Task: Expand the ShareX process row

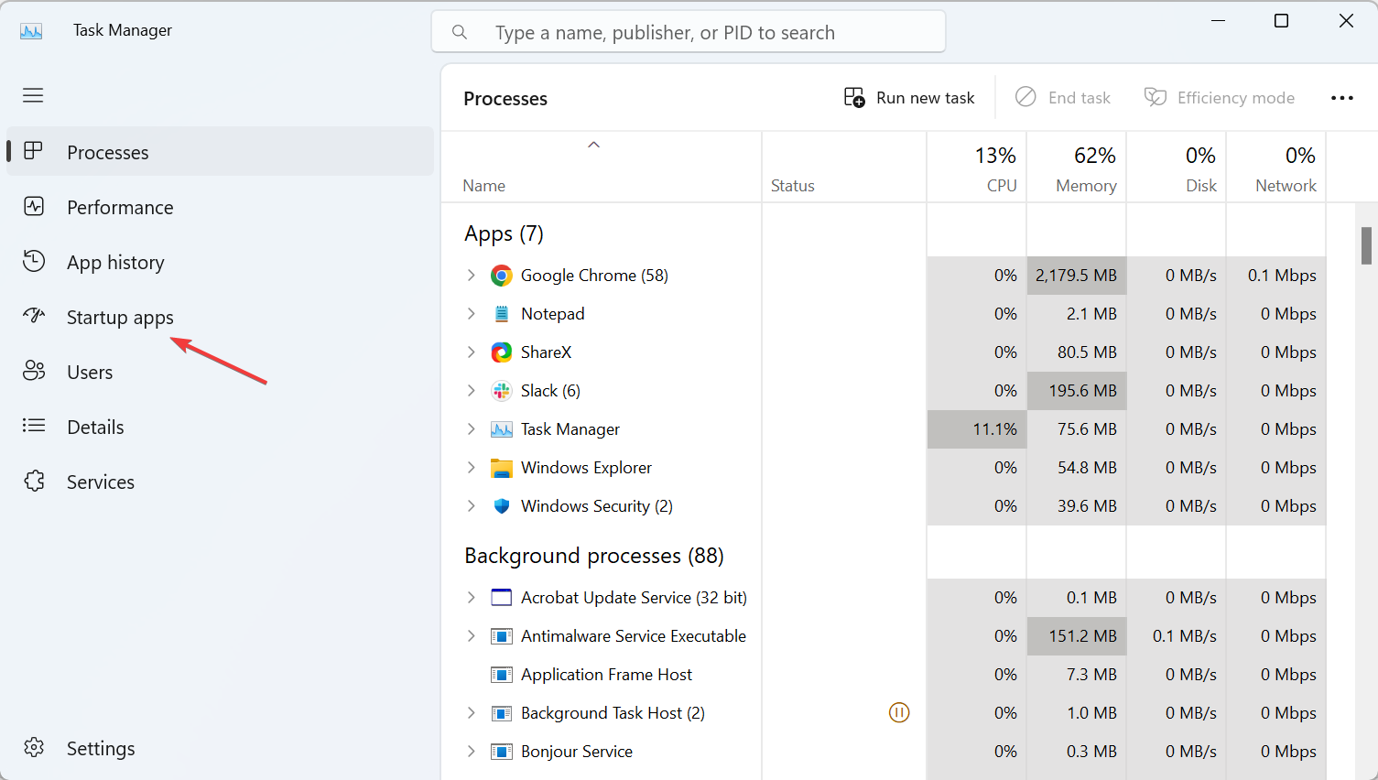Action: 472,352
